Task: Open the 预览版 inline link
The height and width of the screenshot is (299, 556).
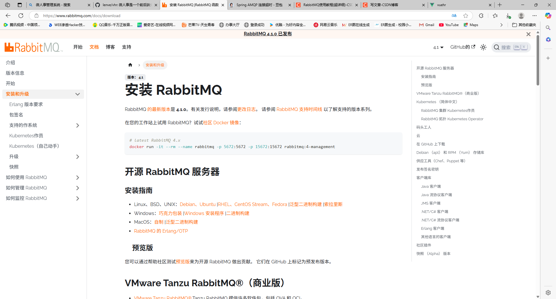Action: 183,262
